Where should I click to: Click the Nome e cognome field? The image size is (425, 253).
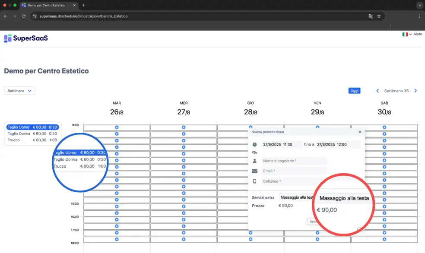pyautogui.click(x=294, y=161)
